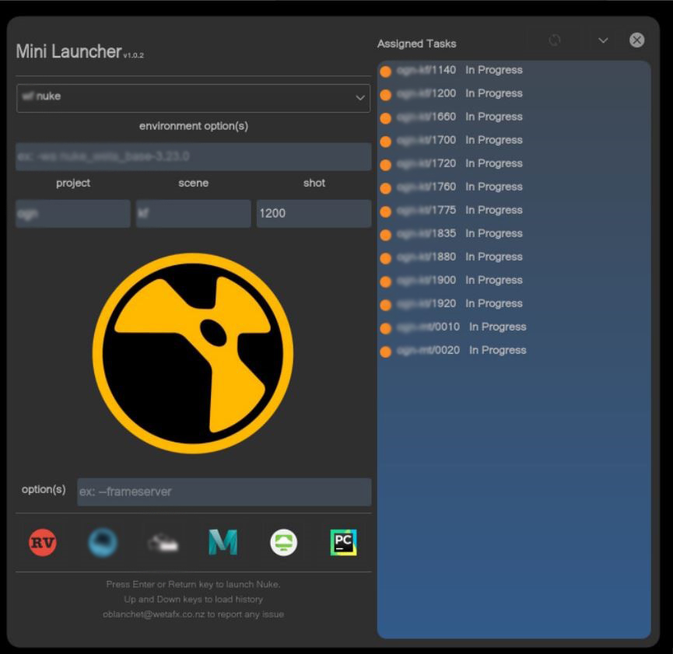Image resolution: width=673 pixels, height=654 pixels.
Task: Click the orange status dot beside ogn-mt/0010
Action: tap(386, 327)
